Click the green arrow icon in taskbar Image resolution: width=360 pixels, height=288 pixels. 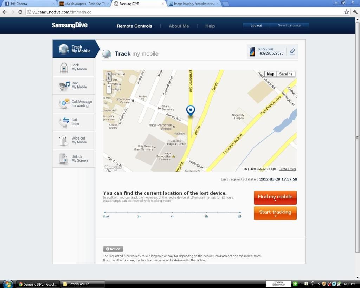pyautogui.click(x=295, y=284)
